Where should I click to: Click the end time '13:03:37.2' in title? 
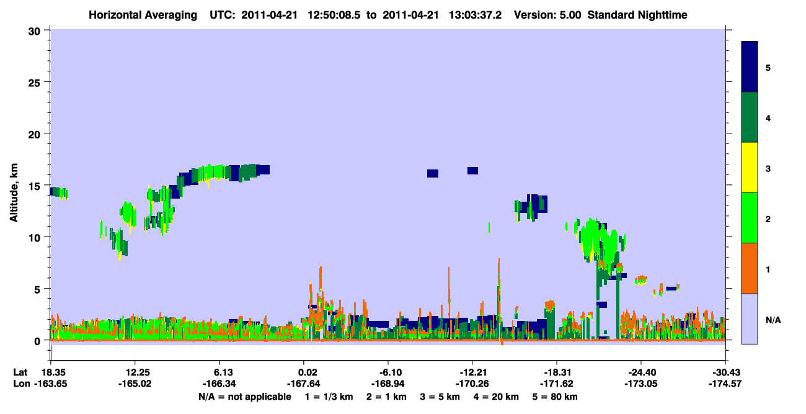[476, 14]
